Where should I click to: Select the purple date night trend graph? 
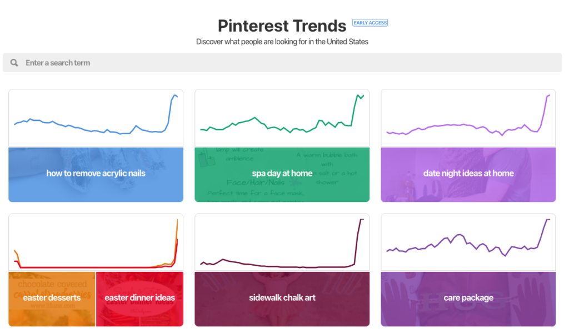pyautogui.click(x=468, y=117)
